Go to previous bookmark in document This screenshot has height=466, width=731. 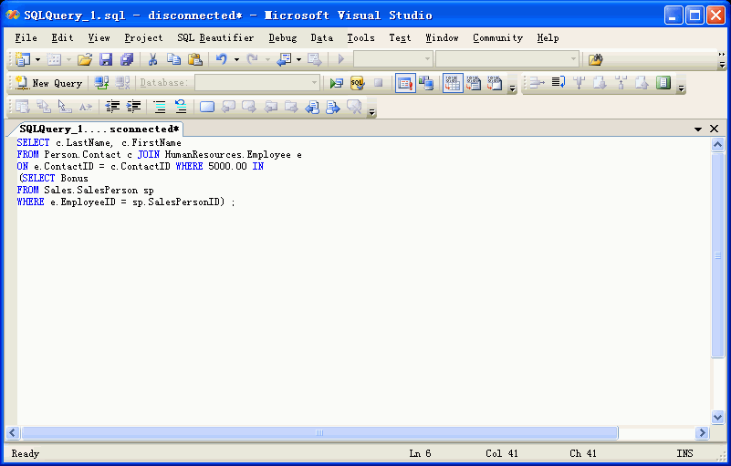312,108
